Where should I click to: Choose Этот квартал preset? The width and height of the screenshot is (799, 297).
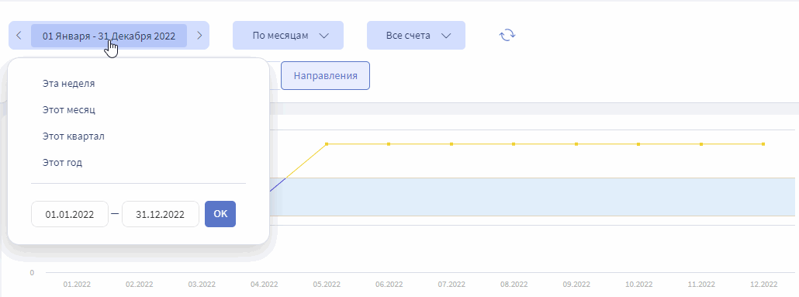pyautogui.click(x=74, y=136)
